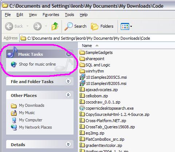Click the My Music folder icon

[x=14, y=113]
